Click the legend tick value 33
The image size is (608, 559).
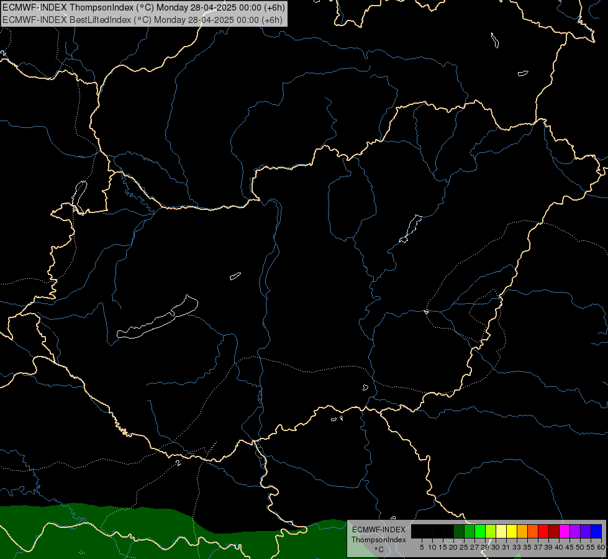(517, 547)
